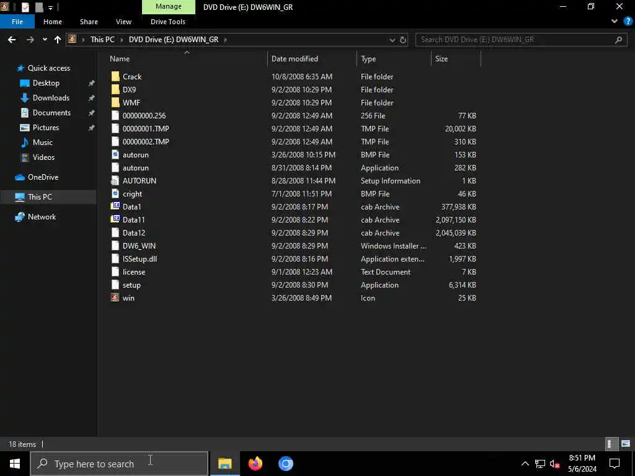Sort by Name column header

point(187,59)
